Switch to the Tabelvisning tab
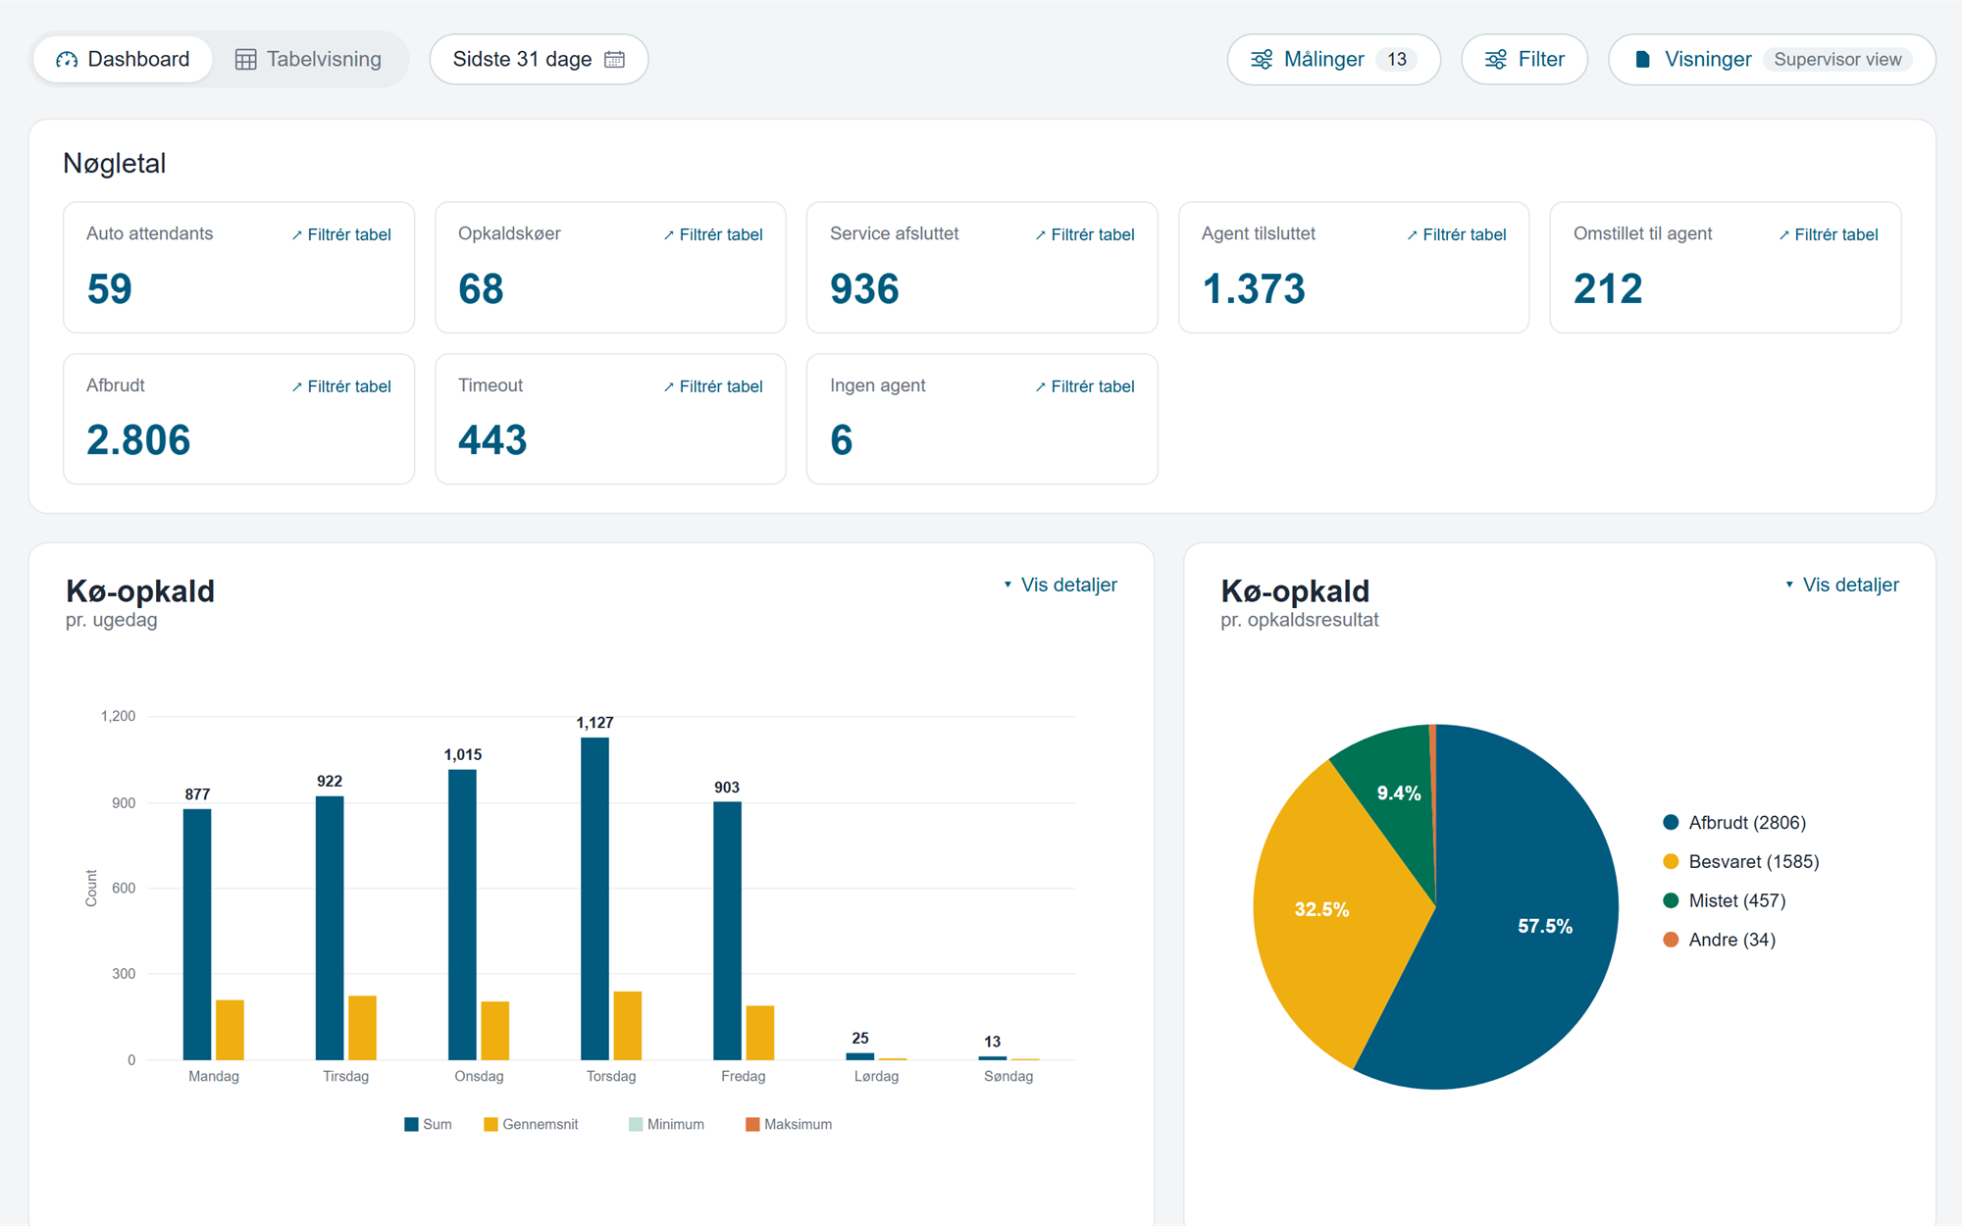This screenshot has height=1226, width=1962. (x=308, y=59)
